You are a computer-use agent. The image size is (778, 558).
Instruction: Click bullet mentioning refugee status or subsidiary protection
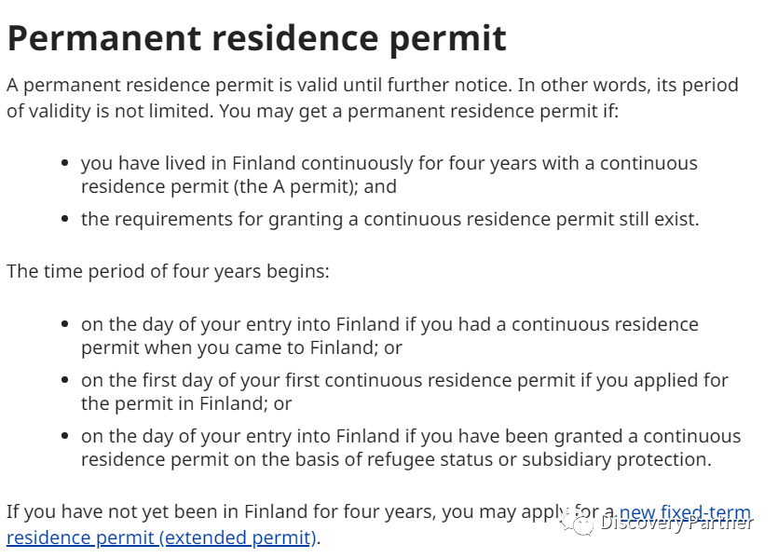(411, 448)
